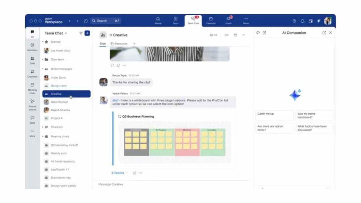Viewport: 361px width, 203px height.
Task: Open the Mentions sidebar icon
Action: coord(32,46)
